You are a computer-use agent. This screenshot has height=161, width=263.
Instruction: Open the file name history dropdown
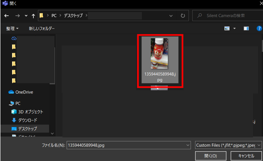[x=188, y=145]
